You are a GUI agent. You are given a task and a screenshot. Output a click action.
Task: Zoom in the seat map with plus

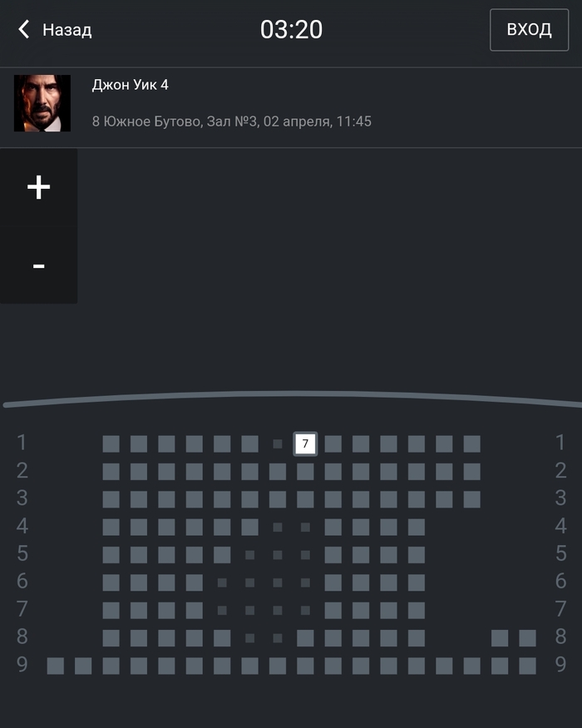(38, 187)
